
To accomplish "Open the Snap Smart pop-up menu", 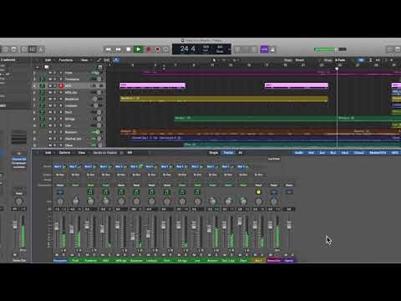I will [x=300, y=60].
